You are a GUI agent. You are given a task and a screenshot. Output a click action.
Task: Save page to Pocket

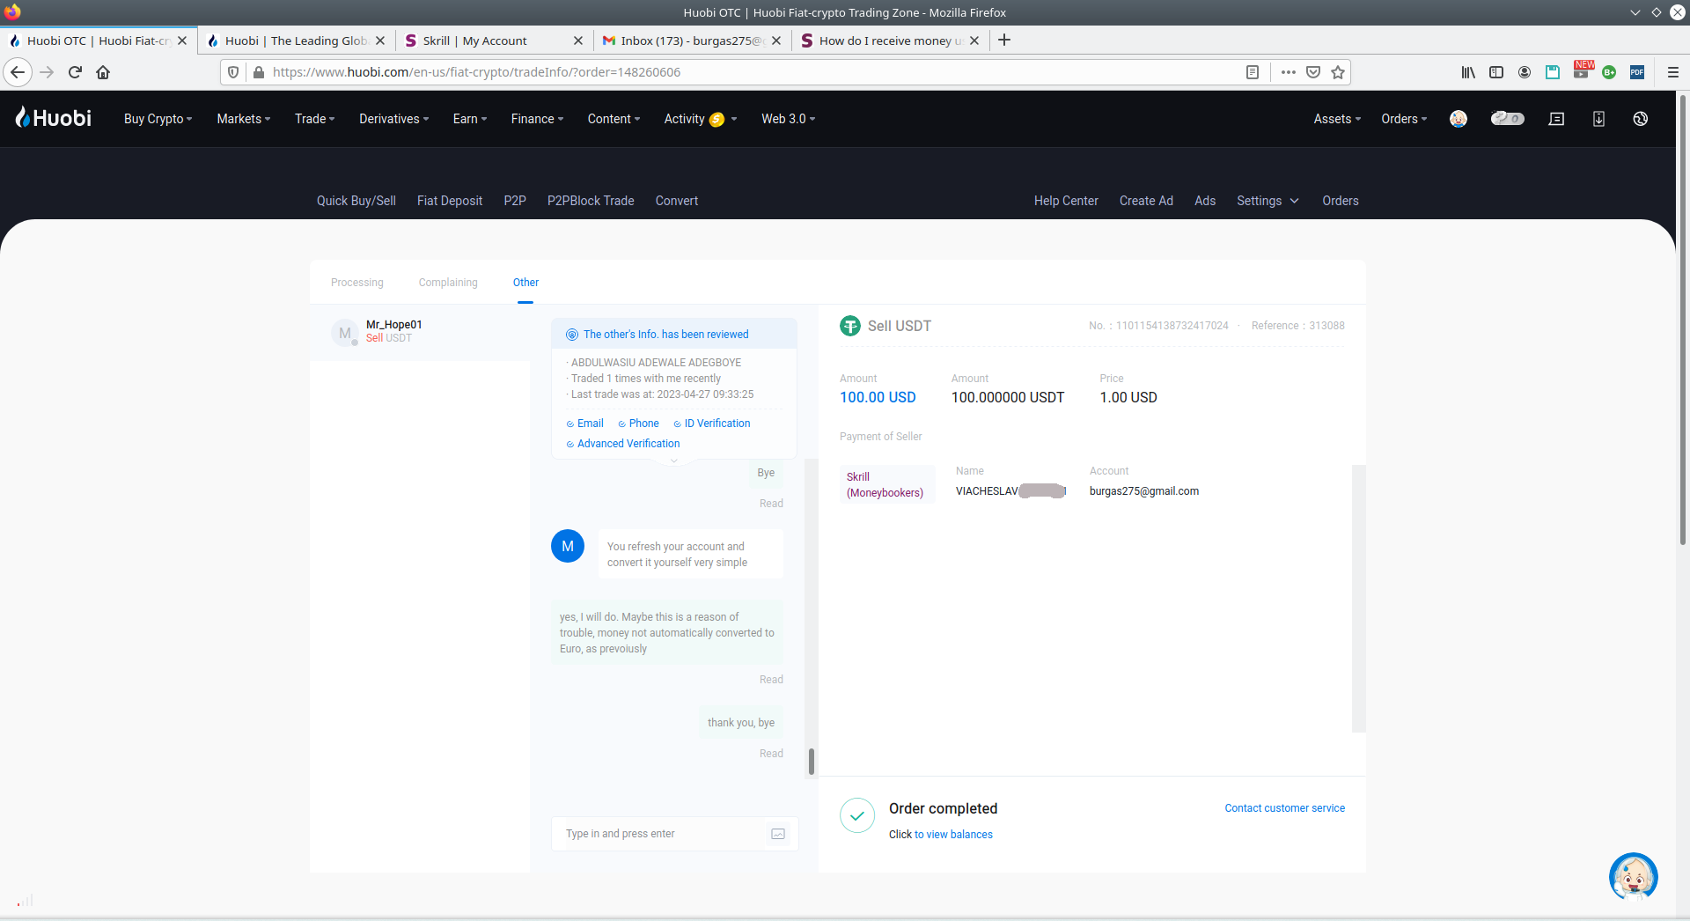(1313, 72)
